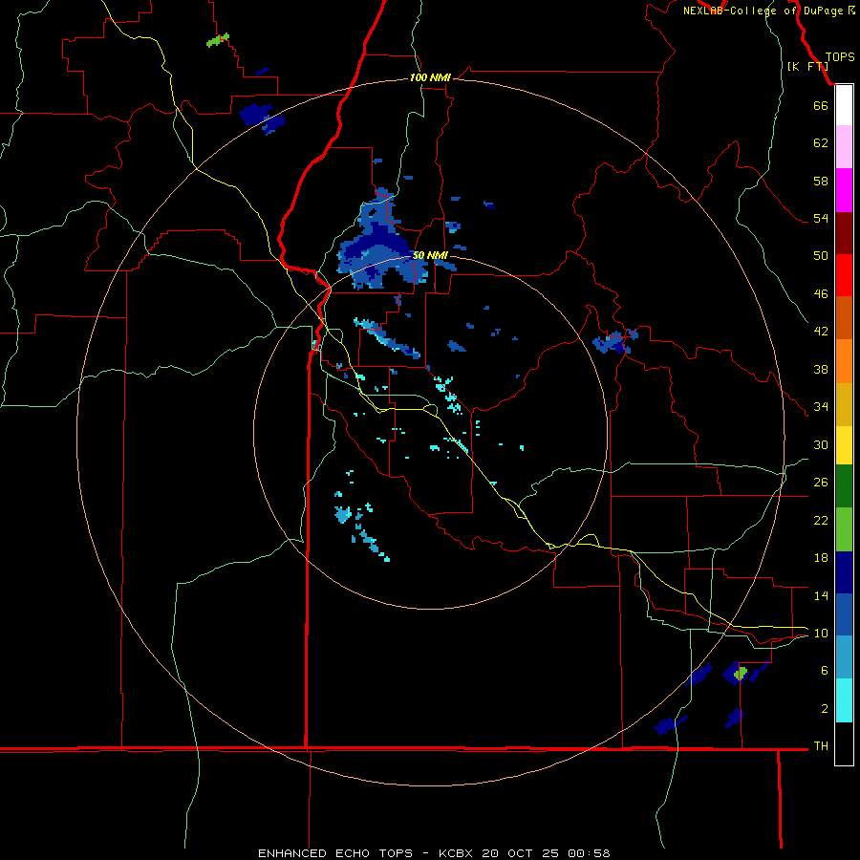
Task: Click the 50 NMI range ring label
Action: 430,255
